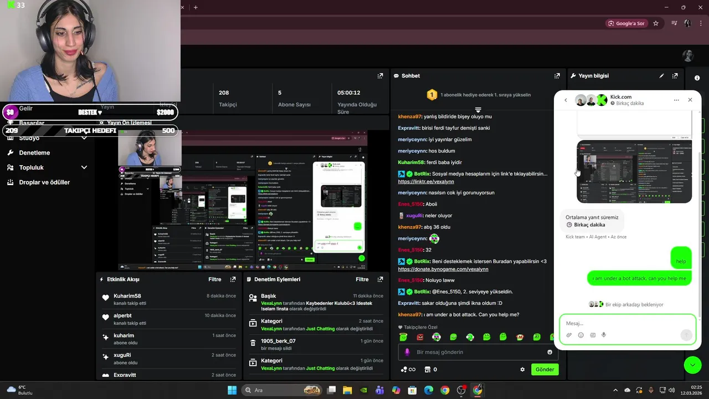709x399 pixels.
Task: Bookmark this page with the star icon
Action: (x=656, y=23)
